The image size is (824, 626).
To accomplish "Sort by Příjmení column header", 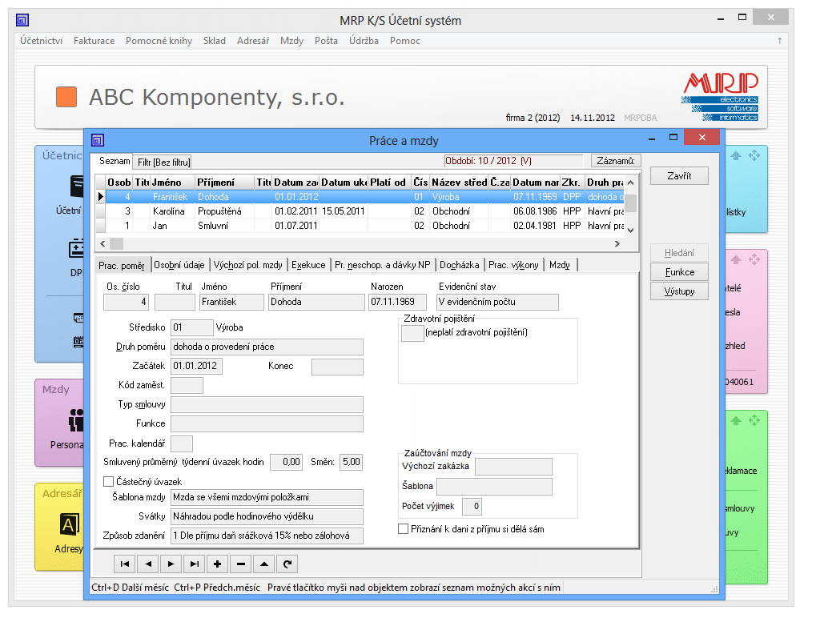I will click(224, 183).
